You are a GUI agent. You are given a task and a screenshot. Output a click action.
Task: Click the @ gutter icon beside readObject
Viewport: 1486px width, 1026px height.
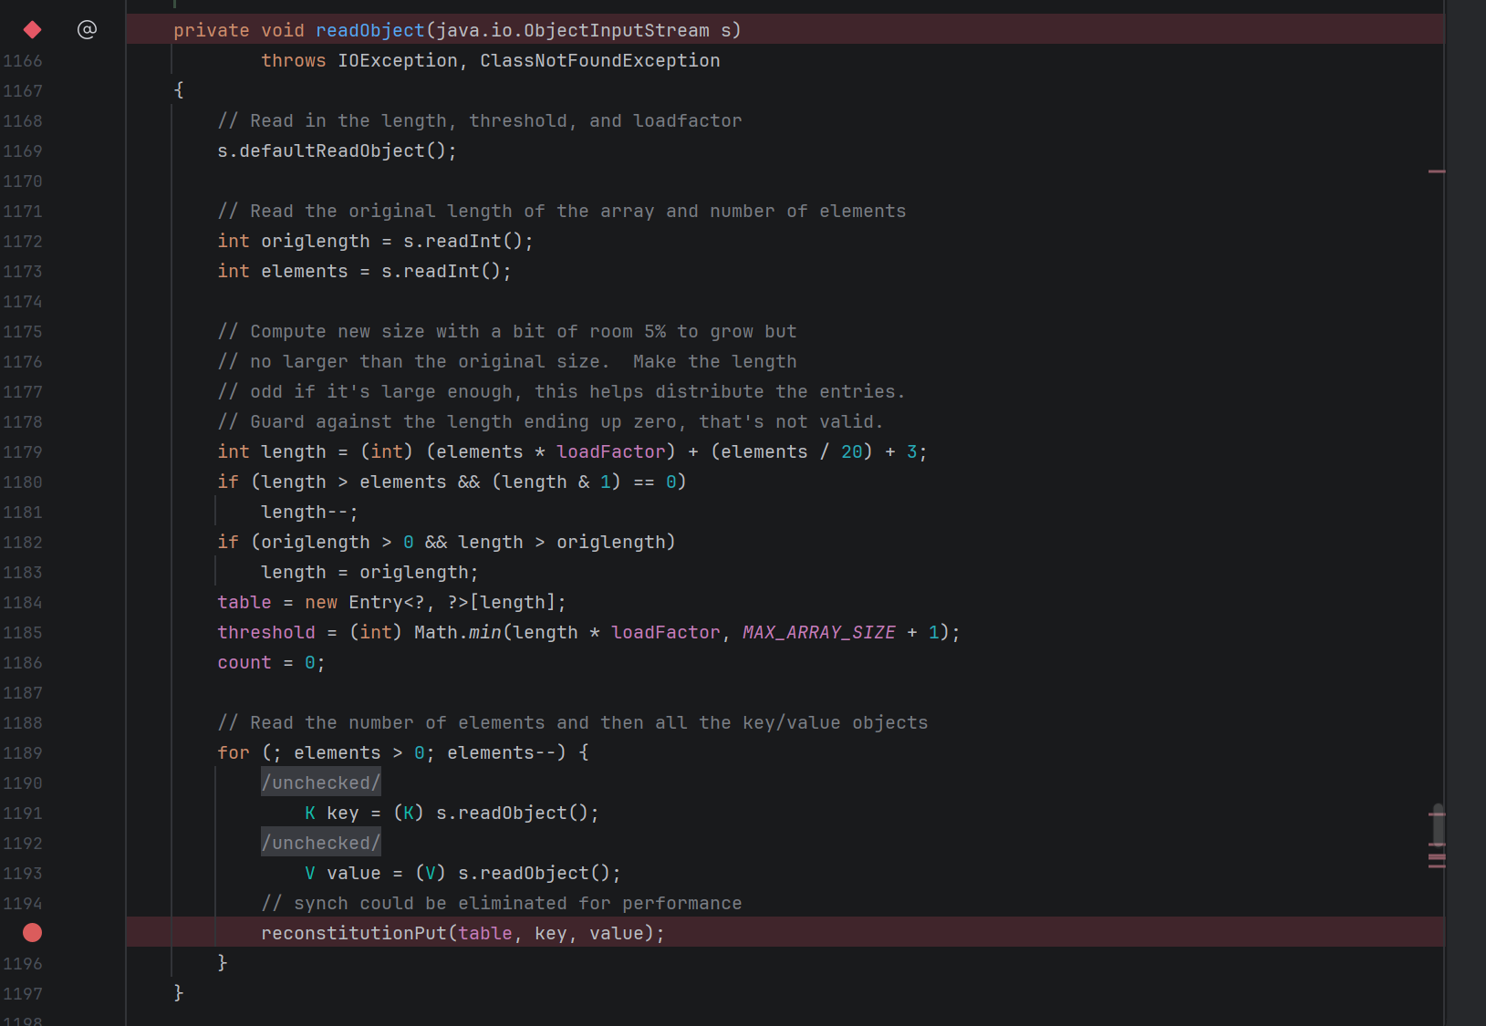tap(87, 30)
